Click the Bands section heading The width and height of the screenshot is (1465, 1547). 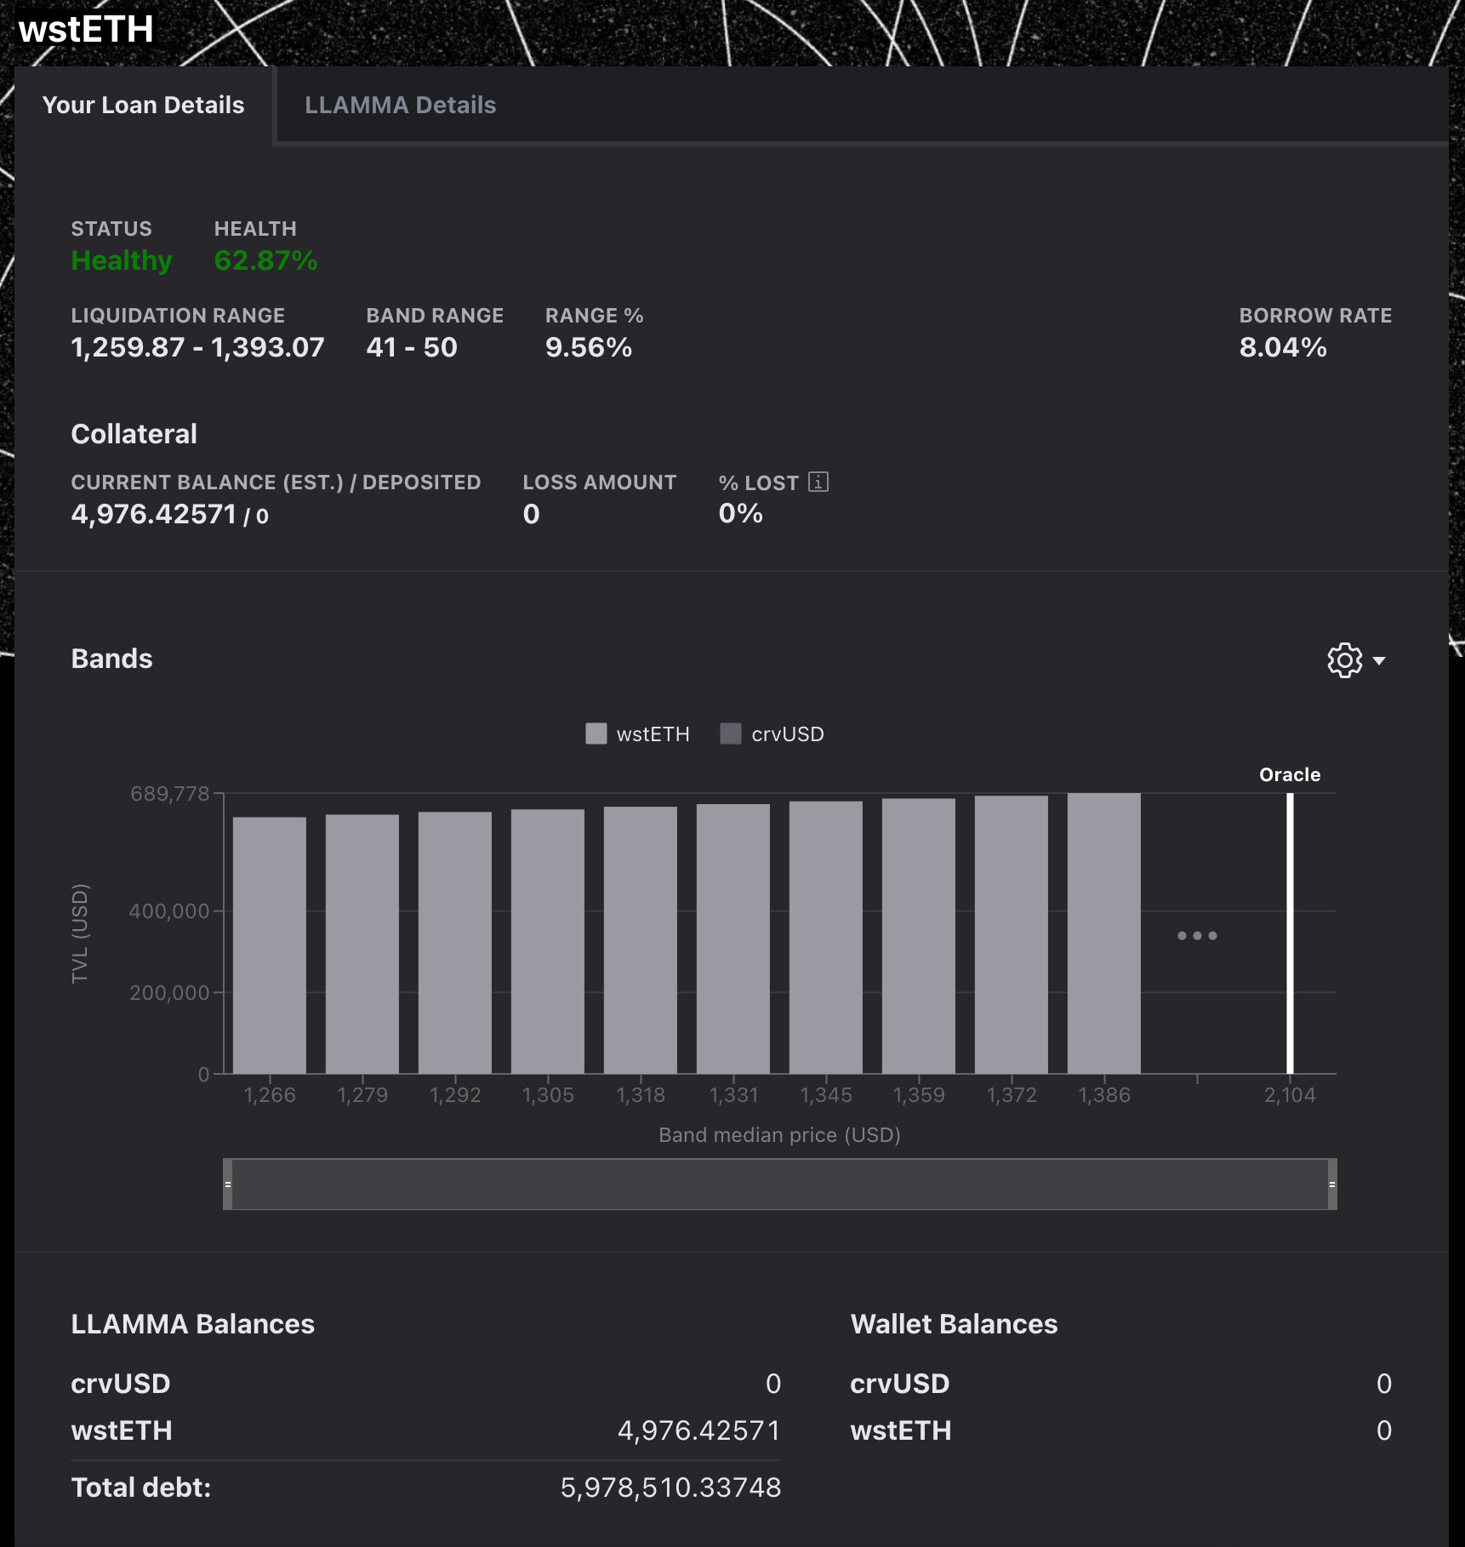pos(112,659)
